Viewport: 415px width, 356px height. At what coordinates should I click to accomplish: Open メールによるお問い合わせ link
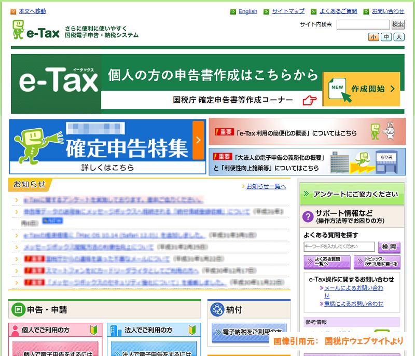(354, 292)
